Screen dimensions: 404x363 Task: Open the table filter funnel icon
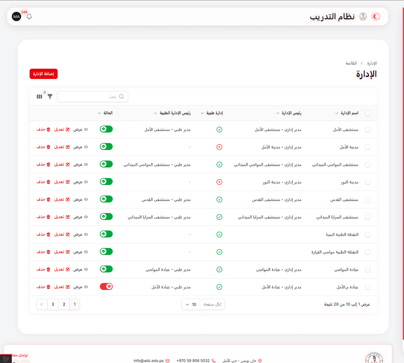(x=50, y=97)
